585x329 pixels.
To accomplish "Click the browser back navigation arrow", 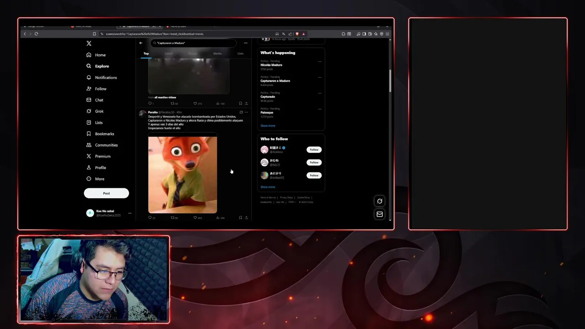I will (25, 34).
